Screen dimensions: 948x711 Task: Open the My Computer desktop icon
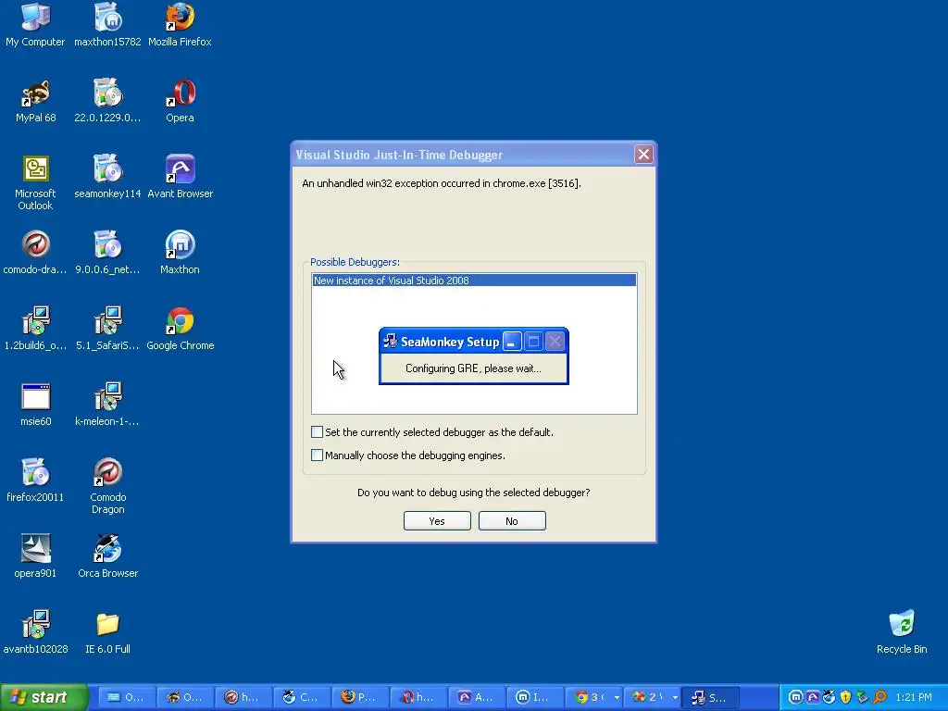pyautogui.click(x=35, y=24)
